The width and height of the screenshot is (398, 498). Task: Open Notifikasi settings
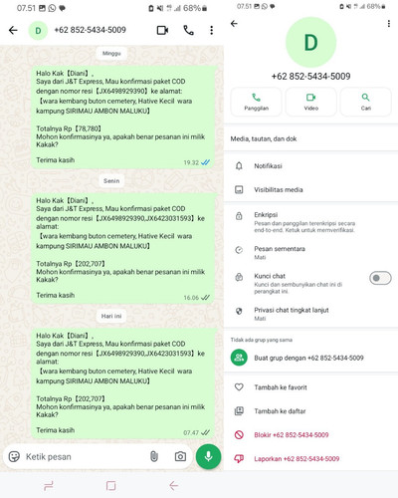(x=310, y=166)
